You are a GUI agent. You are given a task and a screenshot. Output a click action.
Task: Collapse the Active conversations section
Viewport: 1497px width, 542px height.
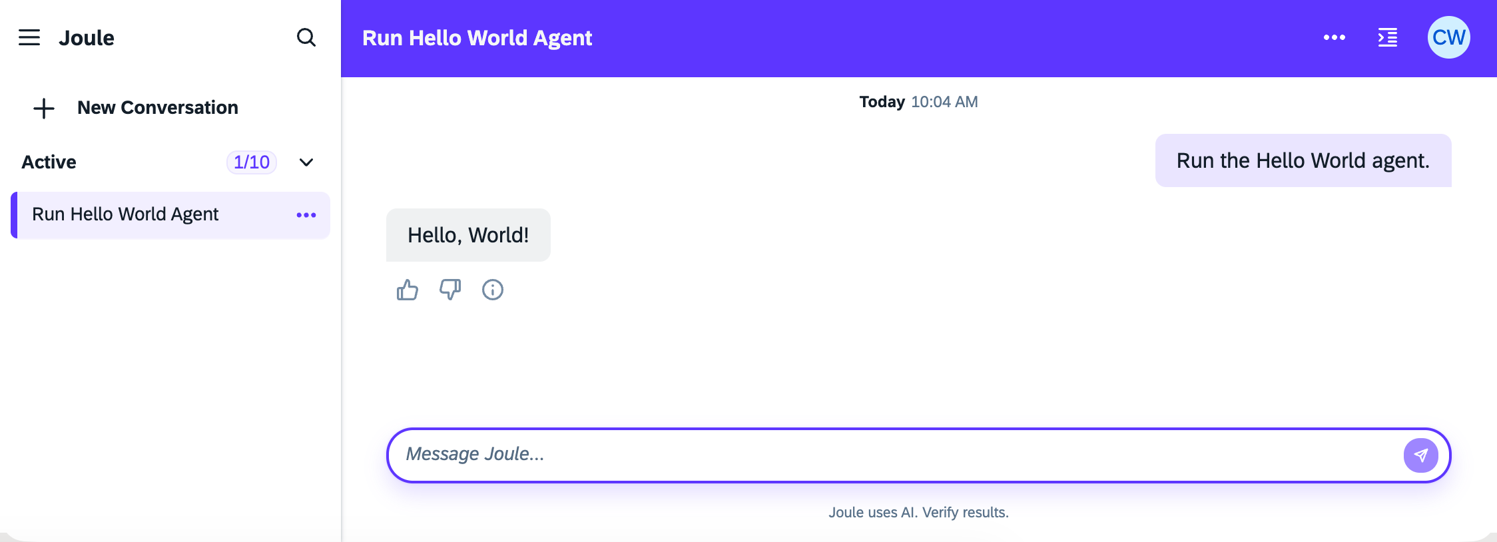(306, 162)
